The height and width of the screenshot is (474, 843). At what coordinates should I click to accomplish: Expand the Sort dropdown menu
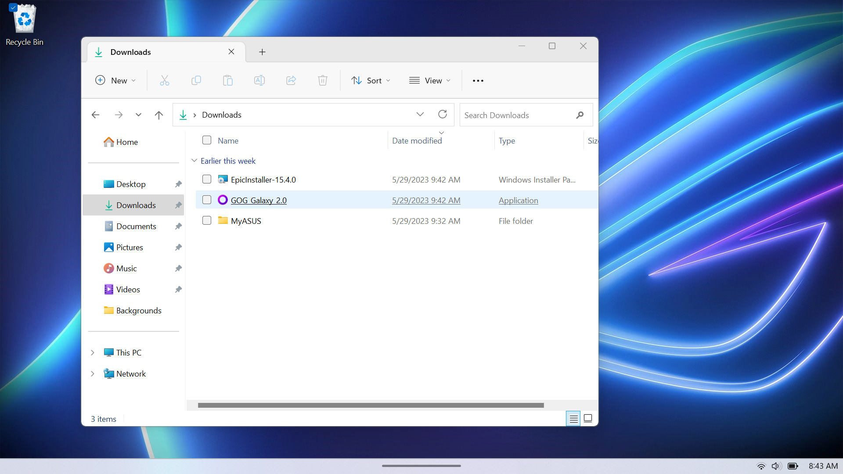point(371,80)
